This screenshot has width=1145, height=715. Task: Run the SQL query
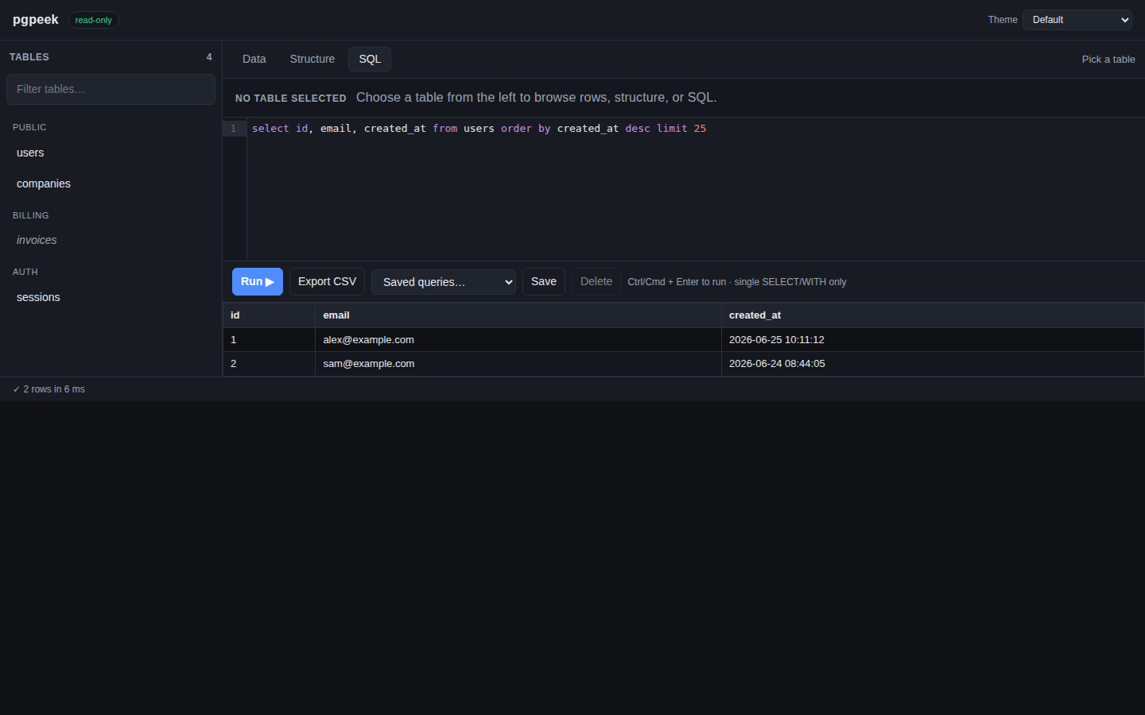pyautogui.click(x=257, y=282)
